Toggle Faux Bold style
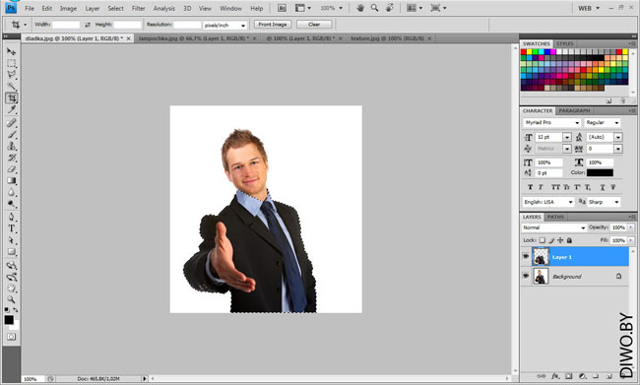The height and width of the screenshot is (385, 640). pos(530,187)
